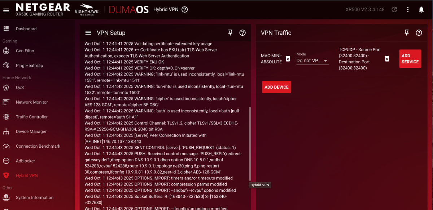This screenshot has height=210, width=433.
Task: Open help for VPN Traffic panel
Action: coord(419,33)
